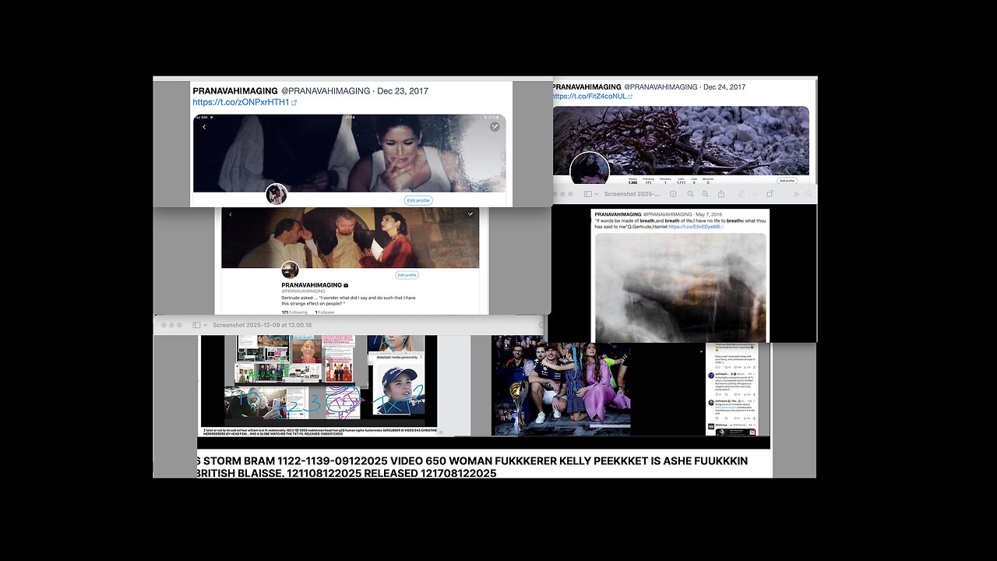
Task: Click the tweet stats row under the thorn crown banner
Action: pos(671,181)
